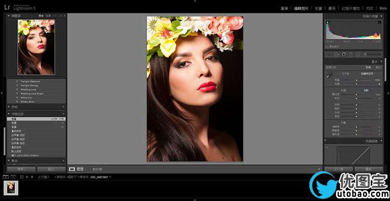Click the filmstrip go forward arrow
The image size is (390, 201).
tap(32, 177)
